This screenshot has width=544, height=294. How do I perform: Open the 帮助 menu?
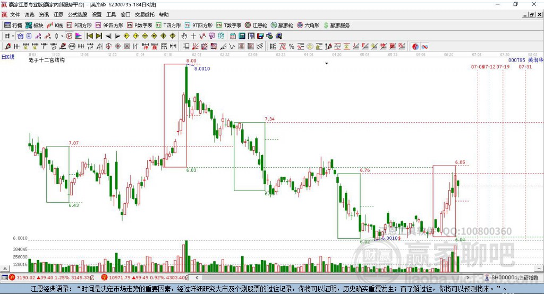(x=164, y=14)
